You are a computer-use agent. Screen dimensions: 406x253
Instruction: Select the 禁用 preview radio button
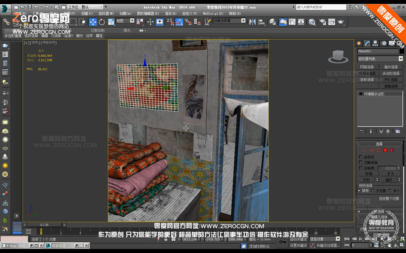coord(359,191)
